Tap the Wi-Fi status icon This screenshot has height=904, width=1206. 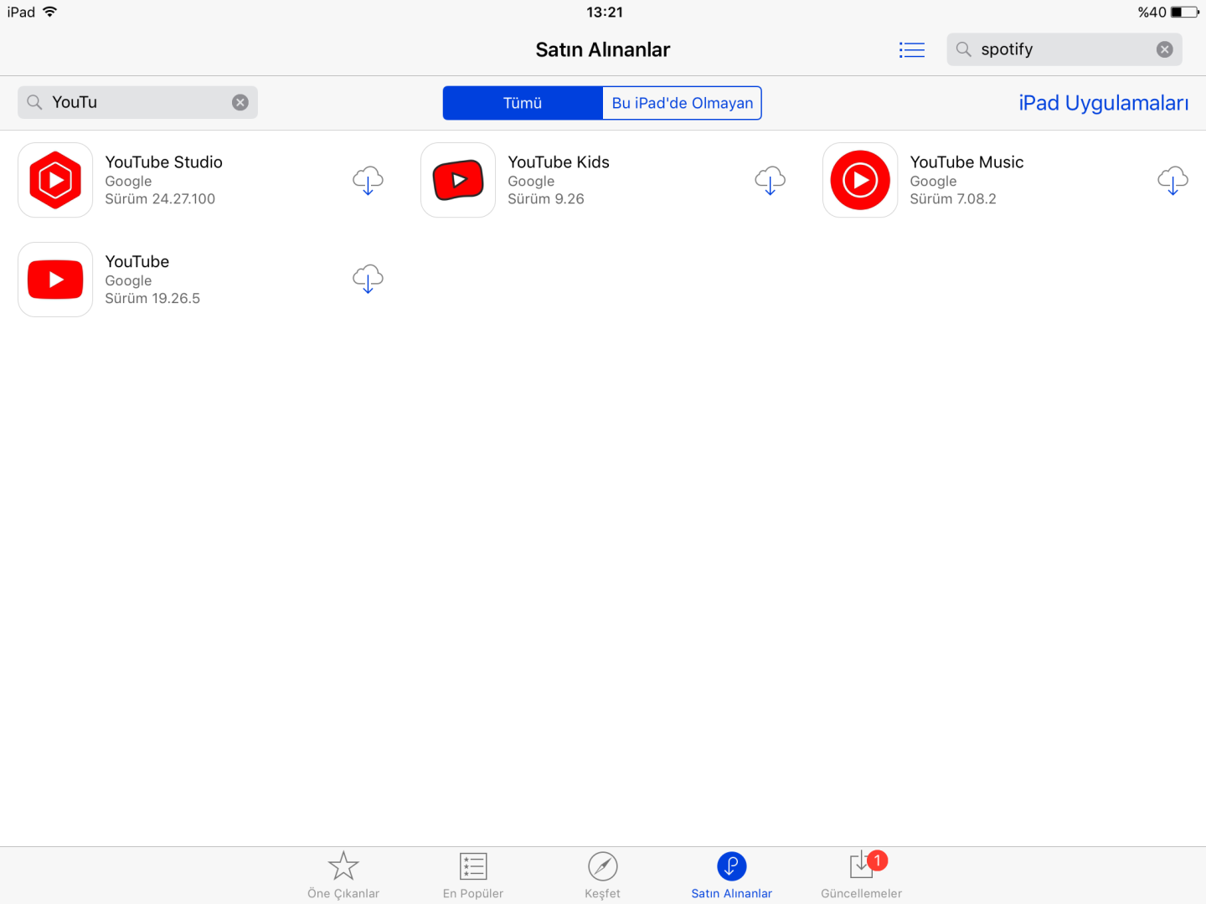click(x=50, y=12)
